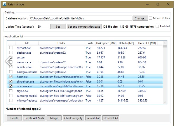The height and width of the screenshot is (127, 174).
Task: Click the Unselect All button
Action: (x=111, y=118)
